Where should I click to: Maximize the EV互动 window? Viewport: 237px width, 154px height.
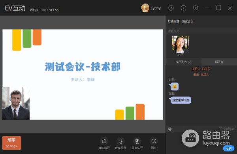pos(218,8)
